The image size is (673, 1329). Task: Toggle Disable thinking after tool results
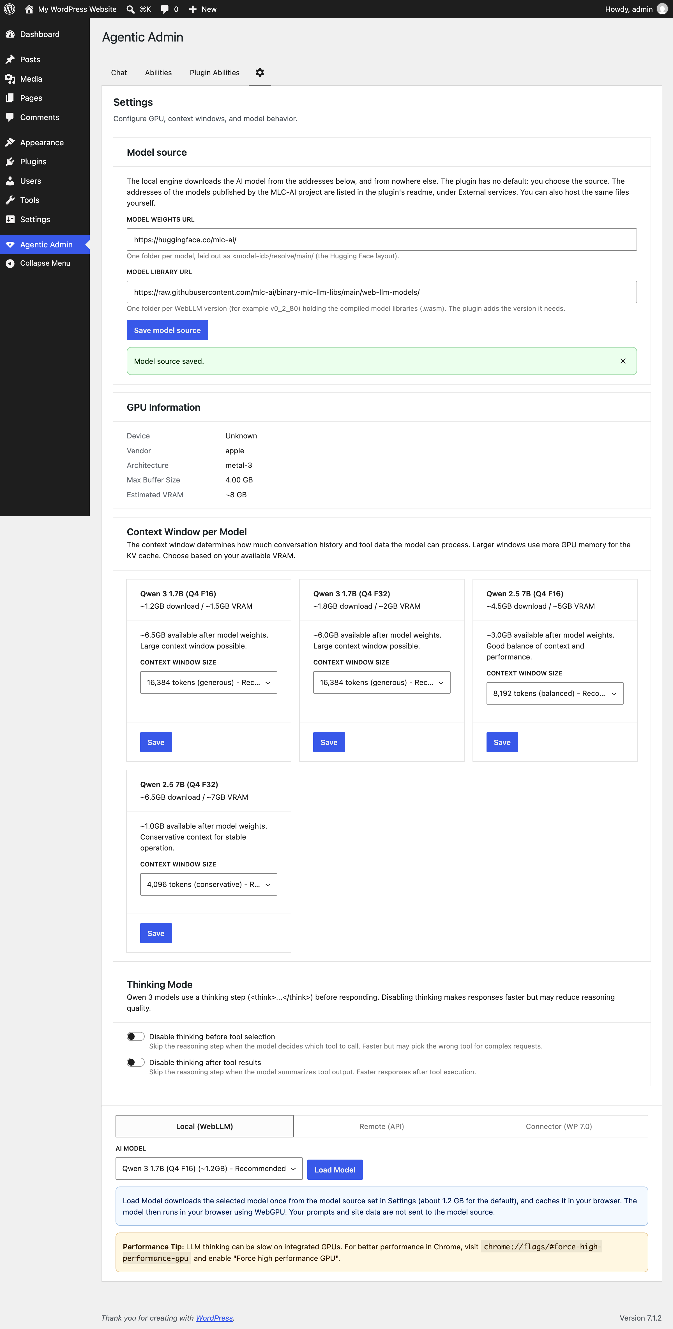[136, 1062]
